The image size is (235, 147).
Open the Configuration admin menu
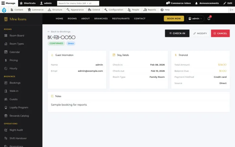click(x=113, y=10)
